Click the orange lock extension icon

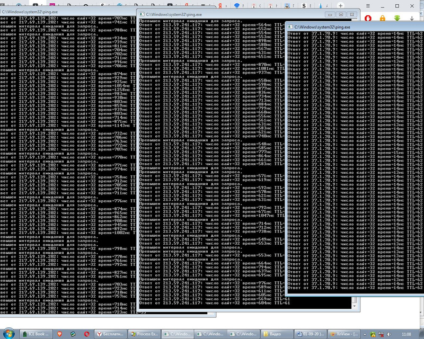(x=382, y=18)
